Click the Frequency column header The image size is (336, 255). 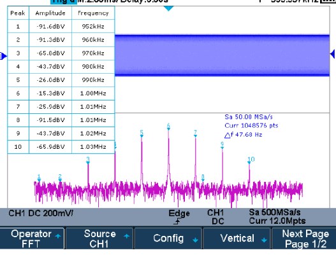(x=93, y=13)
